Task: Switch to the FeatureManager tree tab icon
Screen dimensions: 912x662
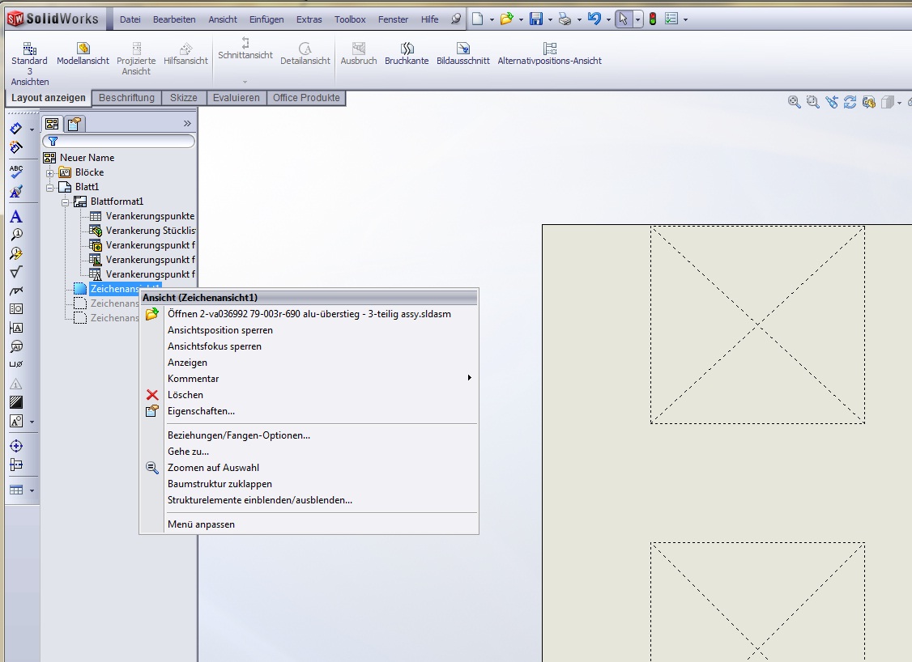Action: pyautogui.click(x=53, y=124)
